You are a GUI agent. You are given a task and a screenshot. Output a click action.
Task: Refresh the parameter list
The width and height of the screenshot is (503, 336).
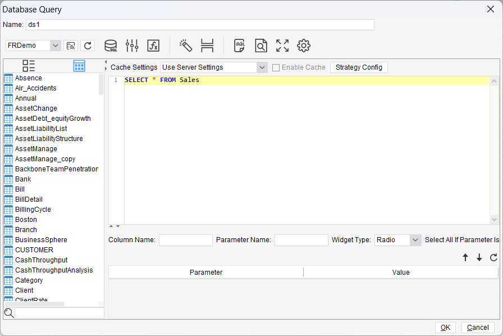click(492, 257)
